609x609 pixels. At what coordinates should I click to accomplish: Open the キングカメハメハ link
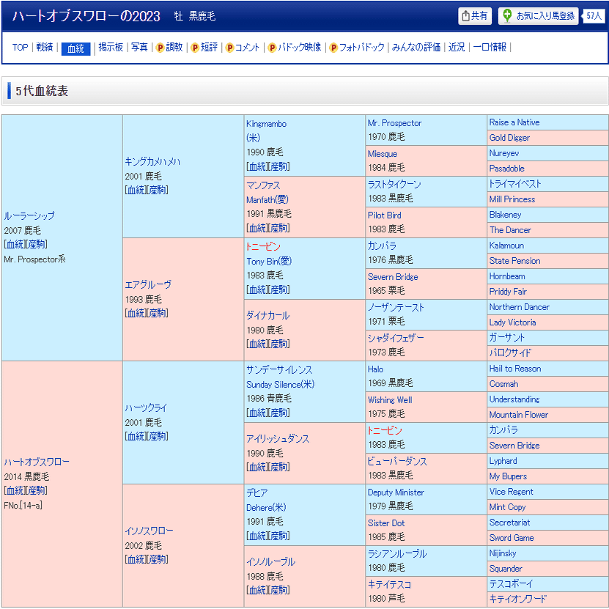point(152,161)
